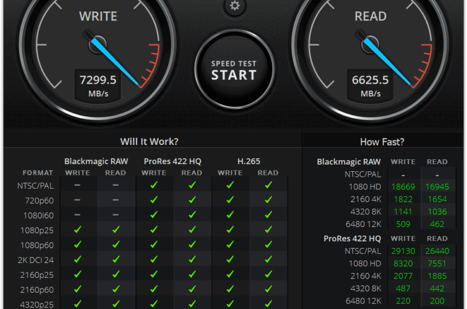Select the 1080i60 format row label

click(x=38, y=216)
